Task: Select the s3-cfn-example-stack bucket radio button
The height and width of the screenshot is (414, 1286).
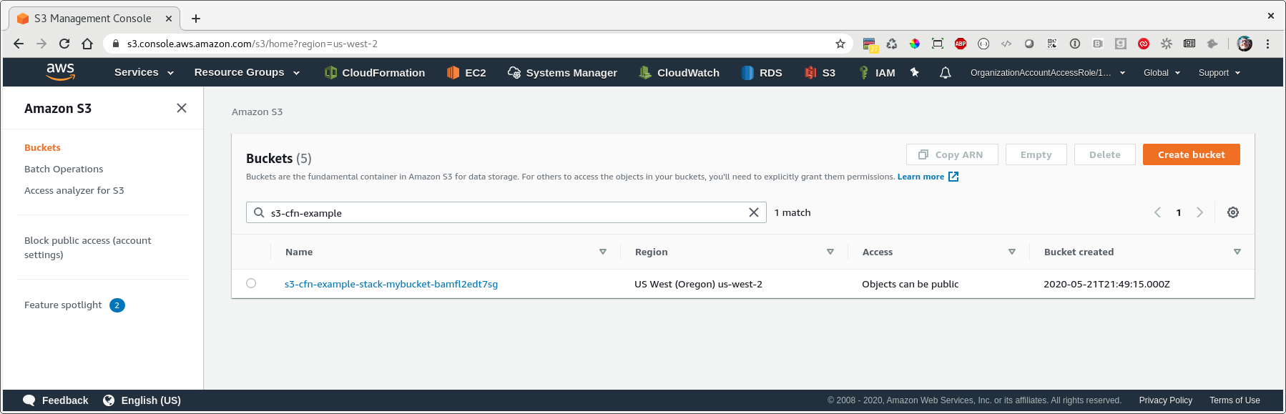Action: pos(251,283)
